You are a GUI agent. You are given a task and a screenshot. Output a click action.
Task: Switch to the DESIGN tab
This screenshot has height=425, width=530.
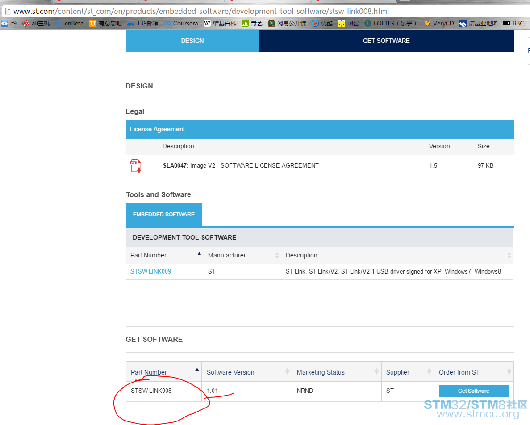[x=192, y=41]
